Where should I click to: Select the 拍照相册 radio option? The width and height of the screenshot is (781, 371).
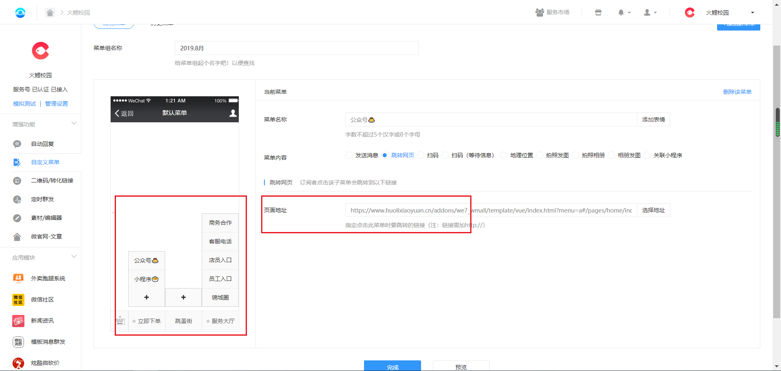pos(576,155)
